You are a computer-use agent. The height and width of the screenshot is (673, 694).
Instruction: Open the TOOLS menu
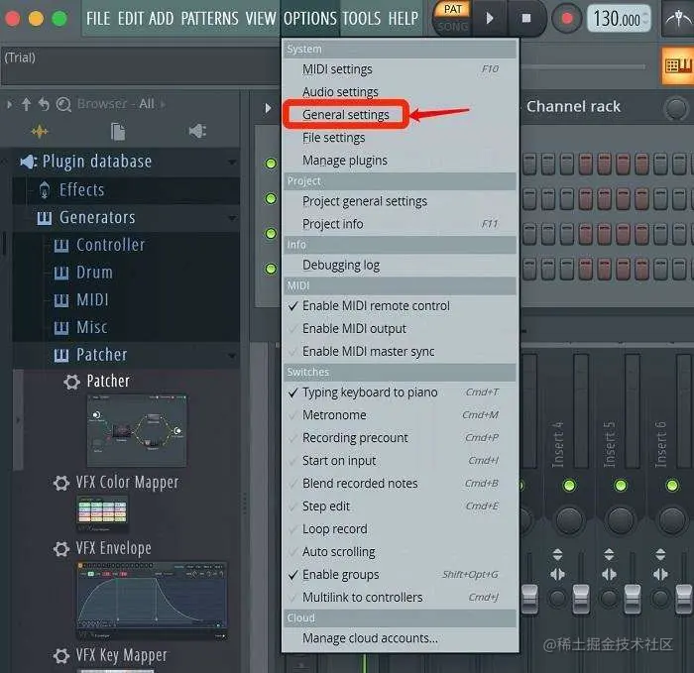(362, 19)
